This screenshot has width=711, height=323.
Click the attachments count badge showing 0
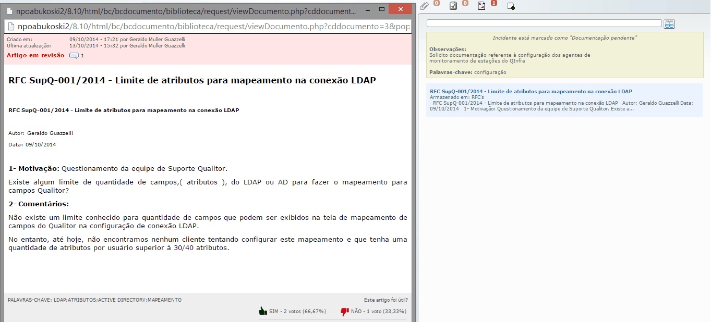click(x=436, y=3)
